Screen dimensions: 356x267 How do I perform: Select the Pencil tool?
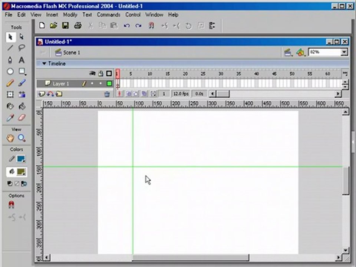pos(10,83)
